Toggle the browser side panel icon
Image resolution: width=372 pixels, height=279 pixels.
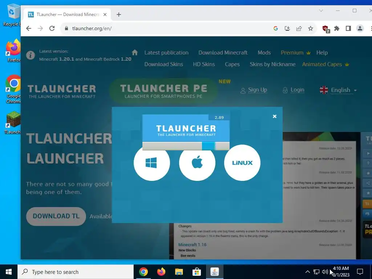(348, 28)
